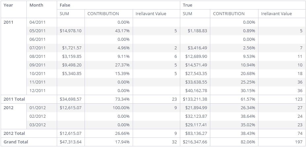The height and width of the screenshot is (147, 306).
Task: Click the Grand Total row label
Action: [16, 142]
